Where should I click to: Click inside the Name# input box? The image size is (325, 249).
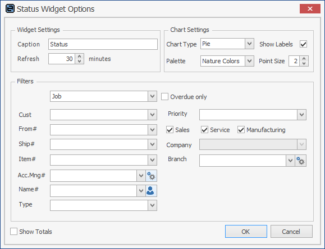93,191
